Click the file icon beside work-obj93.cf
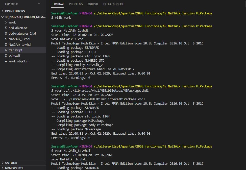246x170 pixels. click(6, 61)
